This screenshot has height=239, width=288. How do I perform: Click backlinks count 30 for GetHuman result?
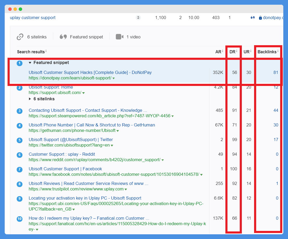[276, 125]
